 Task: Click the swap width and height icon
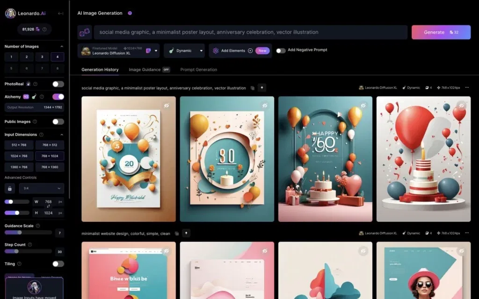pos(48,206)
